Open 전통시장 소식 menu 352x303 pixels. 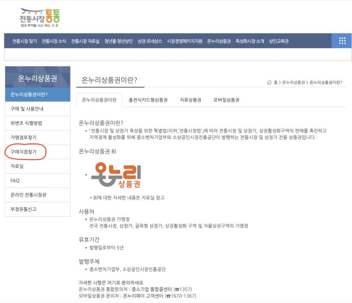54,41
